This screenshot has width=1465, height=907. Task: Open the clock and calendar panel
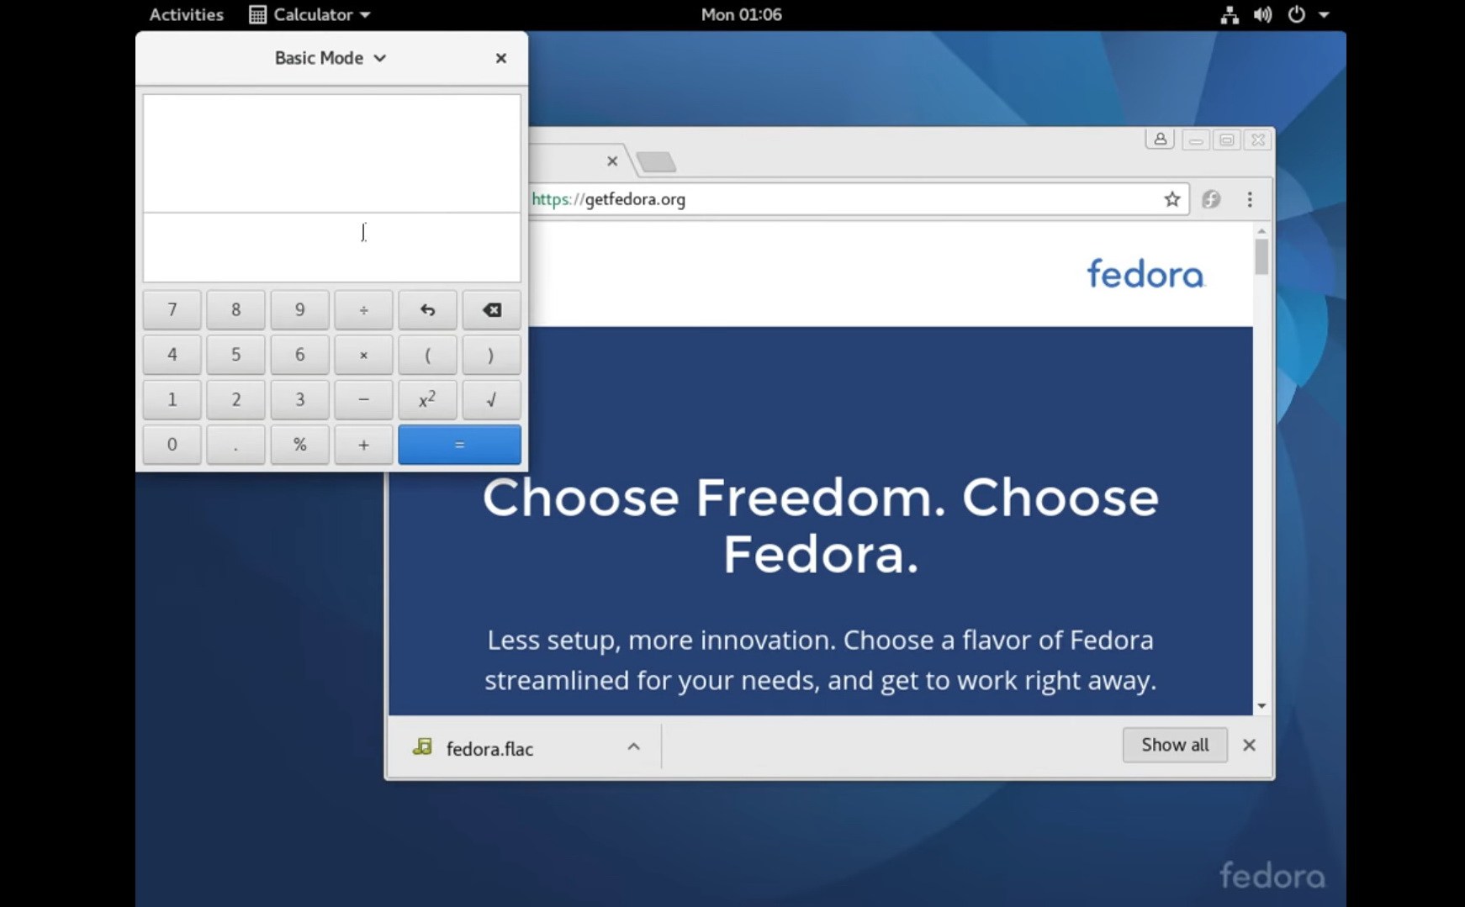741,14
